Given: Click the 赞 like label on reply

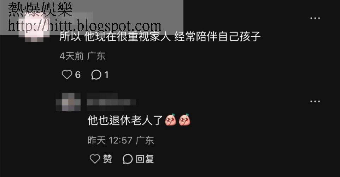Looking at the screenshot, I should coord(107,159).
